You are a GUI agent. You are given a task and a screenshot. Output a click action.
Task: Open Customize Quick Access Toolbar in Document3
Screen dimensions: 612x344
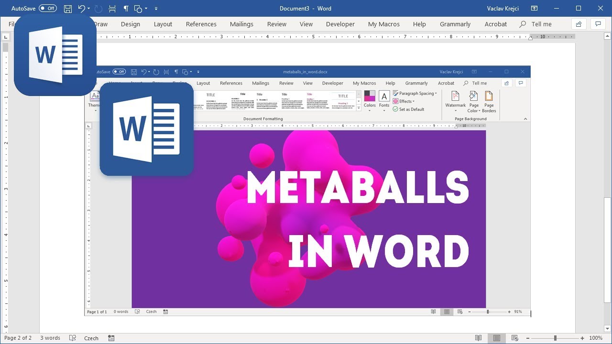[156, 9]
